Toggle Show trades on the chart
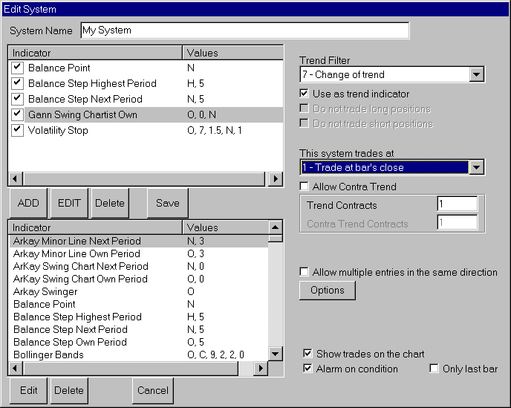511x408 pixels. tap(308, 354)
